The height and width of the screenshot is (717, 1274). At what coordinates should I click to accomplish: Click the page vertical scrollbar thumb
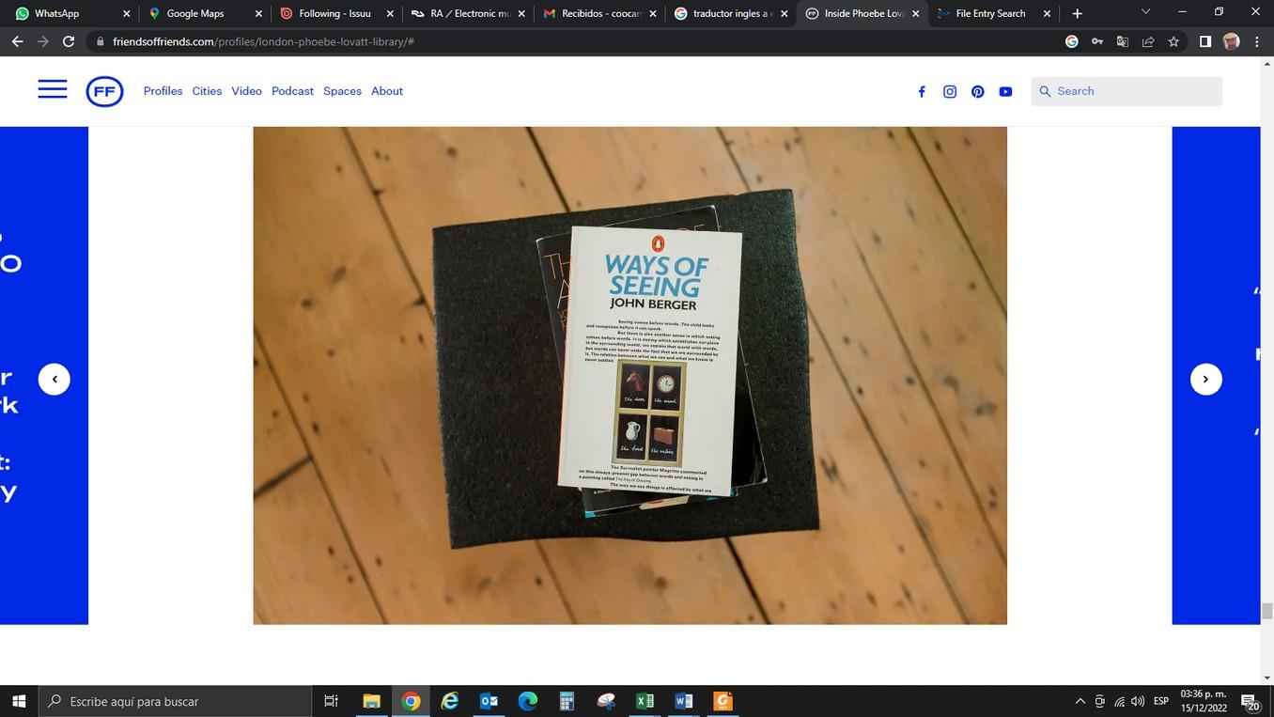[1266, 611]
